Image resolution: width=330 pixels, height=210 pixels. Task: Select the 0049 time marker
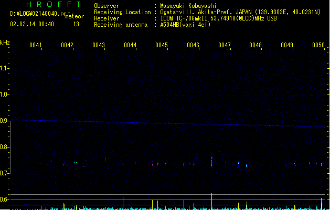[x=287, y=45]
